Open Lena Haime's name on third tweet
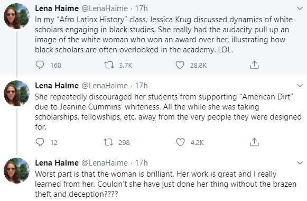 57,163
